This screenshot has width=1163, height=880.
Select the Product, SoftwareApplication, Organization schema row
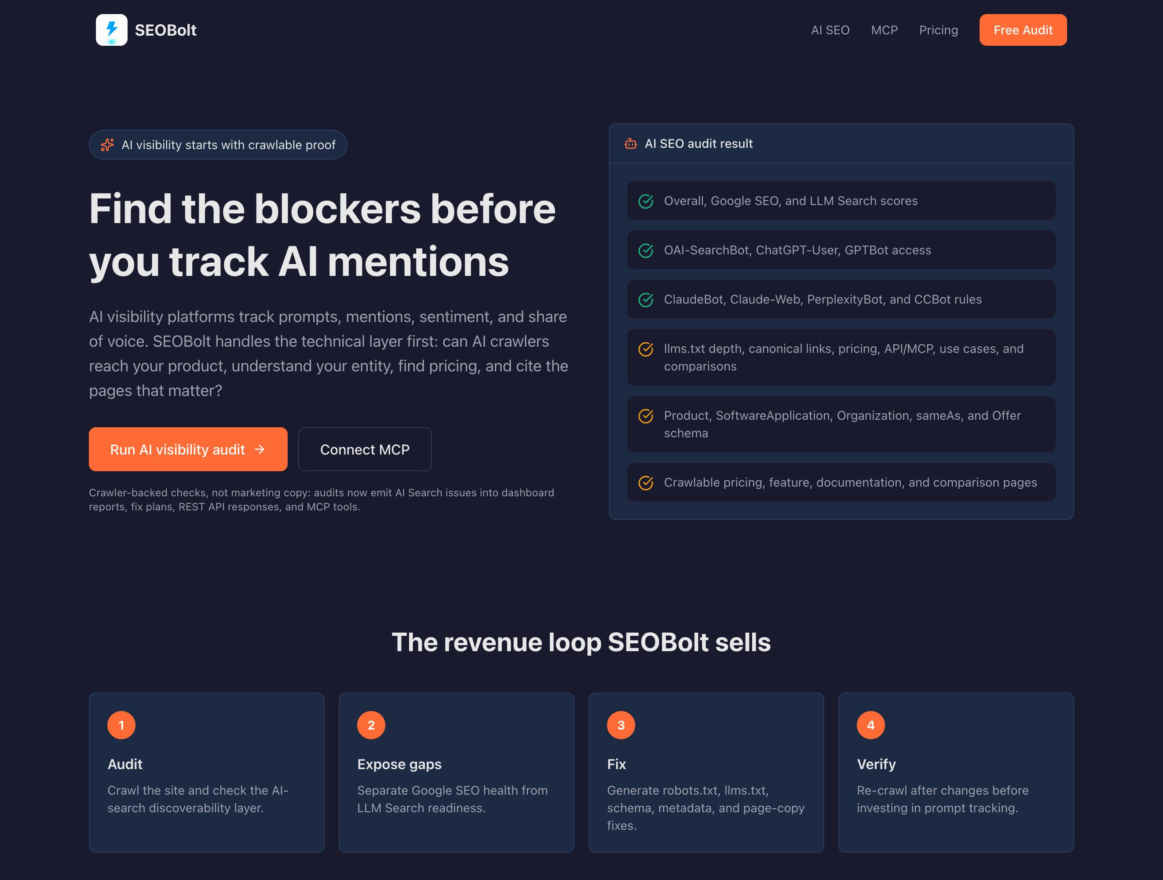[841, 424]
